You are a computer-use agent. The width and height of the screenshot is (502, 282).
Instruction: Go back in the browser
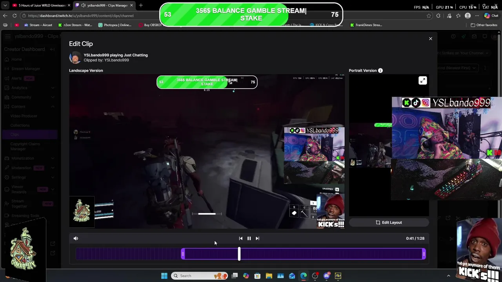(5, 16)
